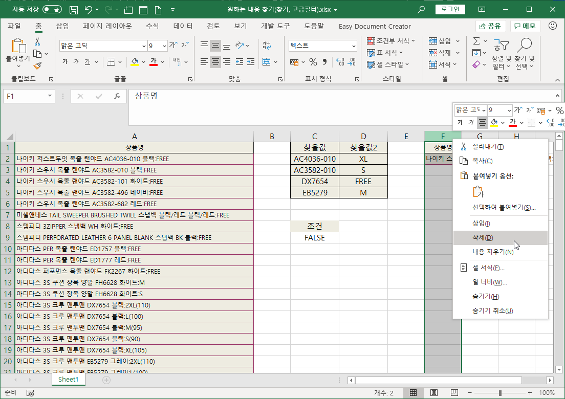
Task: Toggle middle vertical align in ribbon
Action: 215,46
